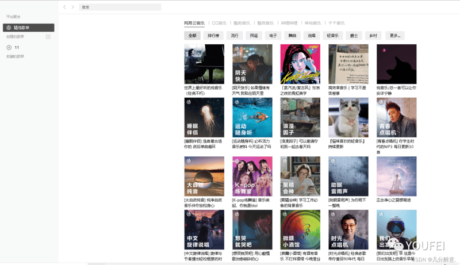Screen dimensions: 460x265
Task: Open the 中文旋律说唱 playlist cover
Action: [204, 229]
